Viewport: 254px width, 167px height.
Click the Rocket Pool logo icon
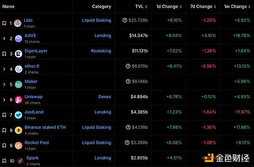19,145
